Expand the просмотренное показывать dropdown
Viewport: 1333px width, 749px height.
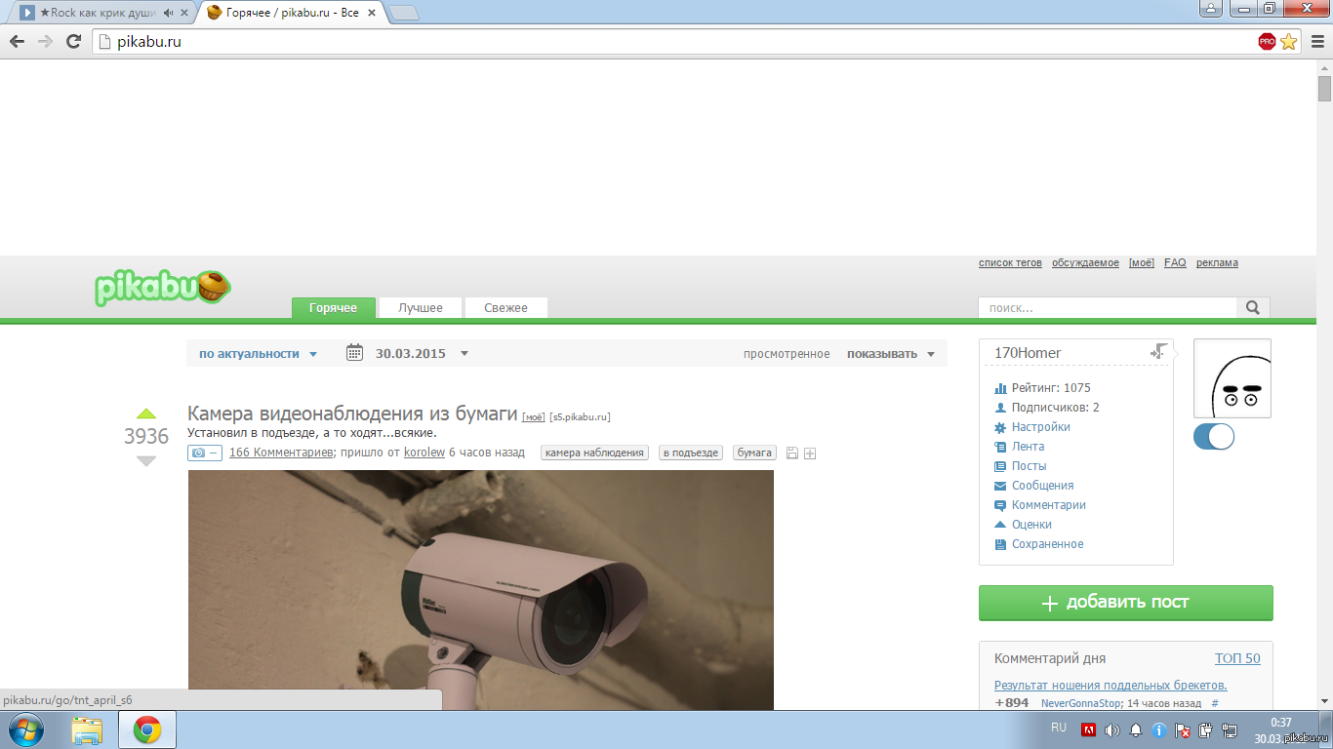891,354
